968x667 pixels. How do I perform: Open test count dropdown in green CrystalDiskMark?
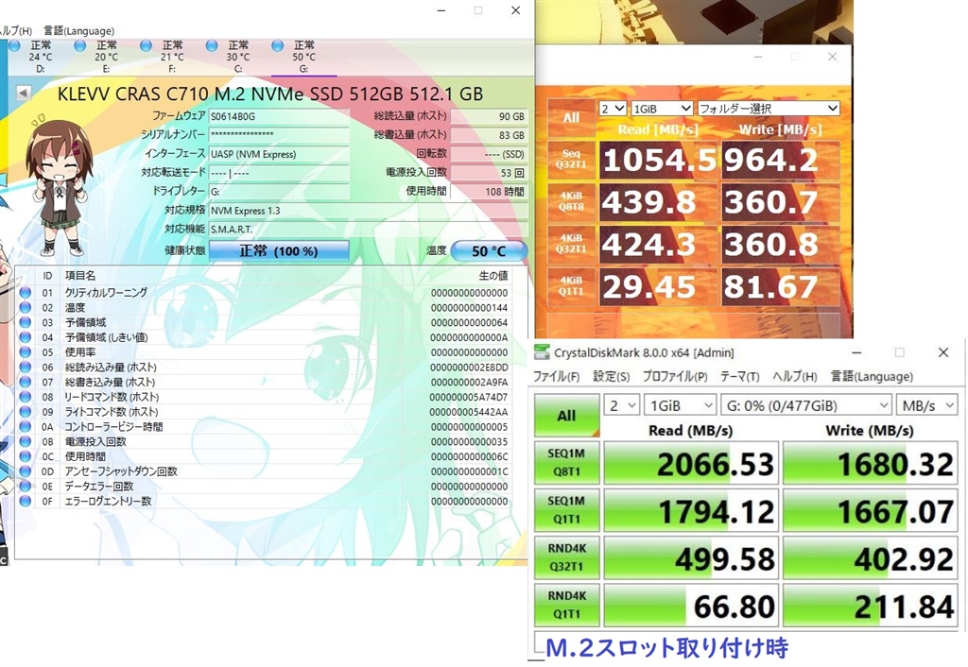621,405
